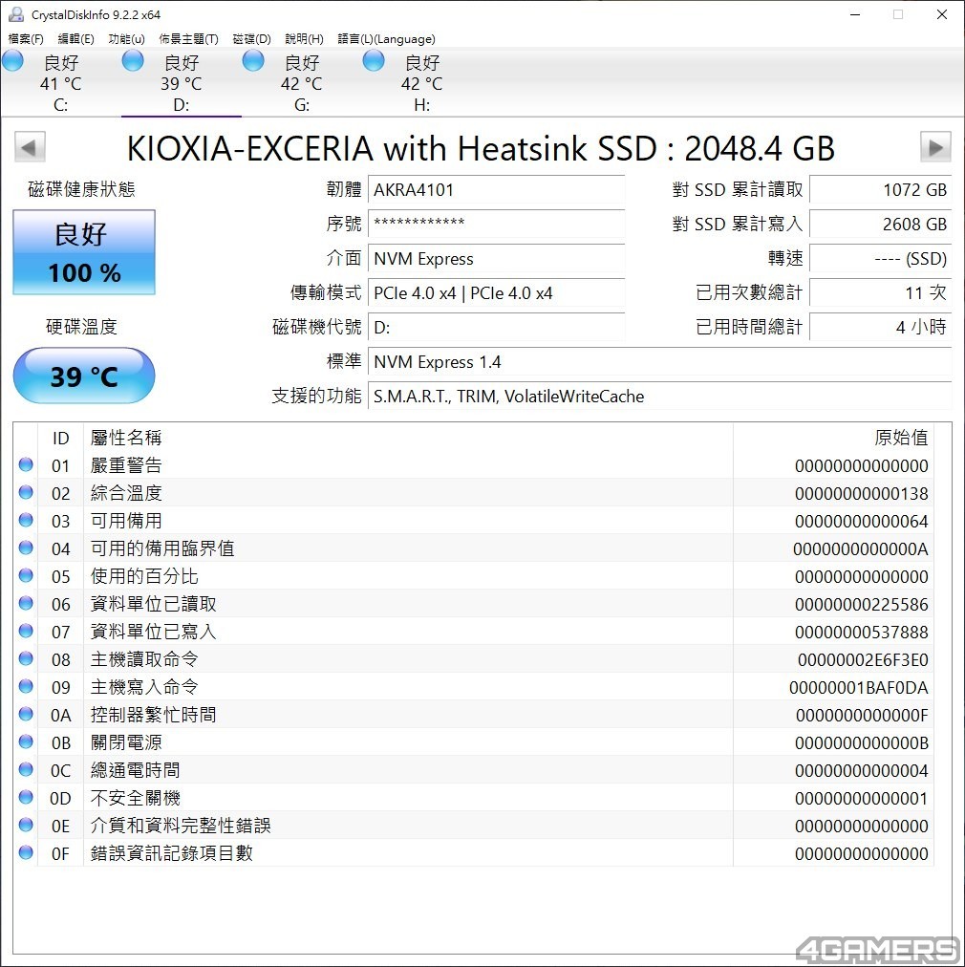Click status dot for 05 使用的百分比
The height and width of the screenshot is (967, 965).
[26, 575]
